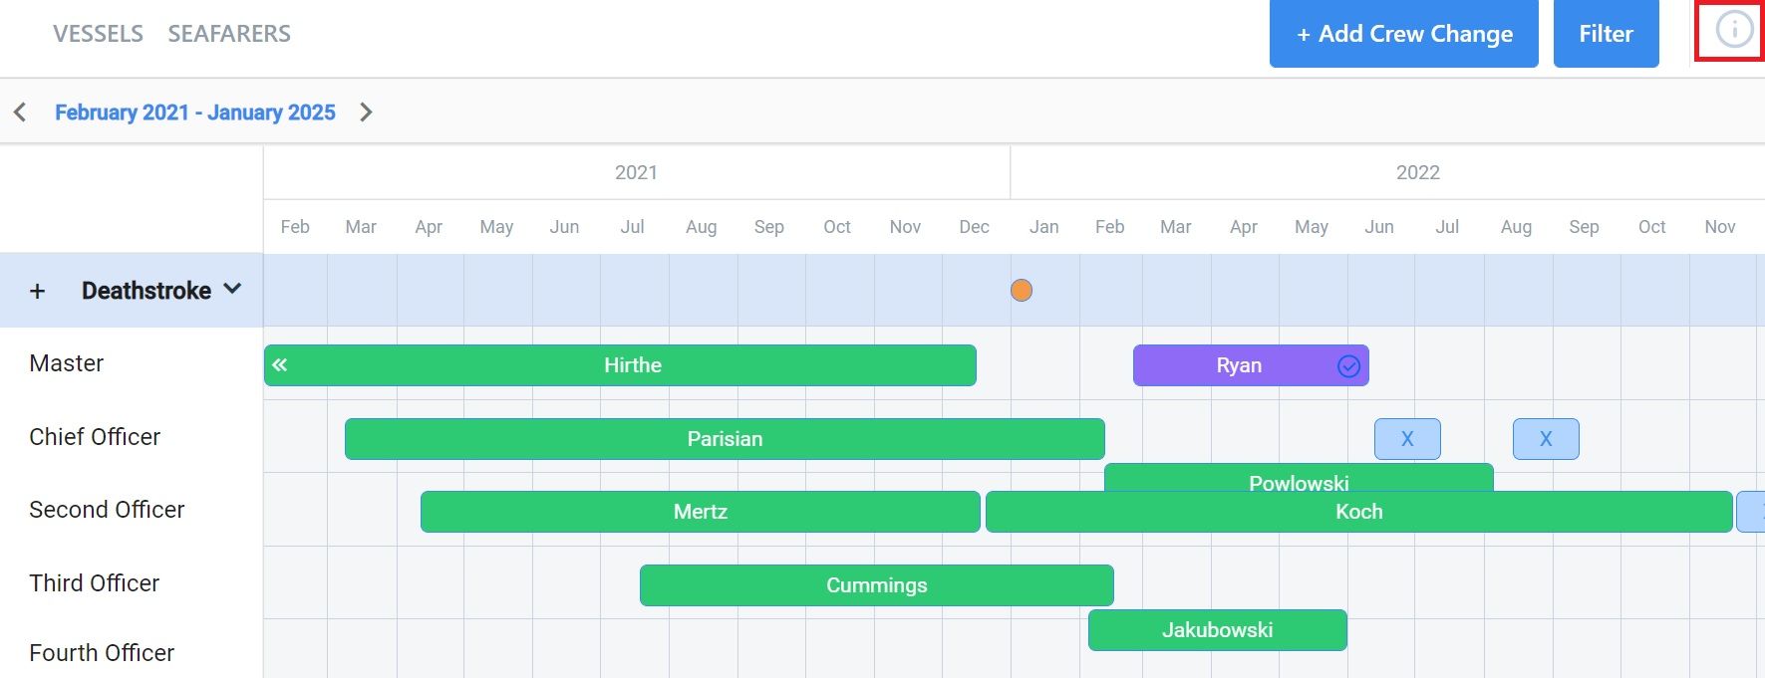This screenshot has width=1765, height=678.
Task: Select the Cummings Third Officer bar
Action: (x=877, y=585)
